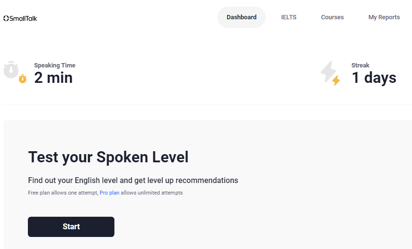Image resolution: width=412 pixels, height=249 pixels.
Task: Click the large gray lightning bolt icon
Action: (x=328, y=71)
